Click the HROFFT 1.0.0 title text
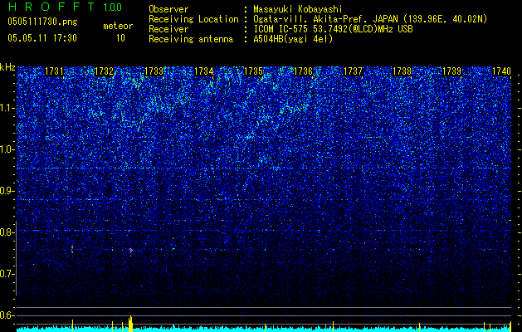Screen dimensions: 522x332 (x=66, y=7)
